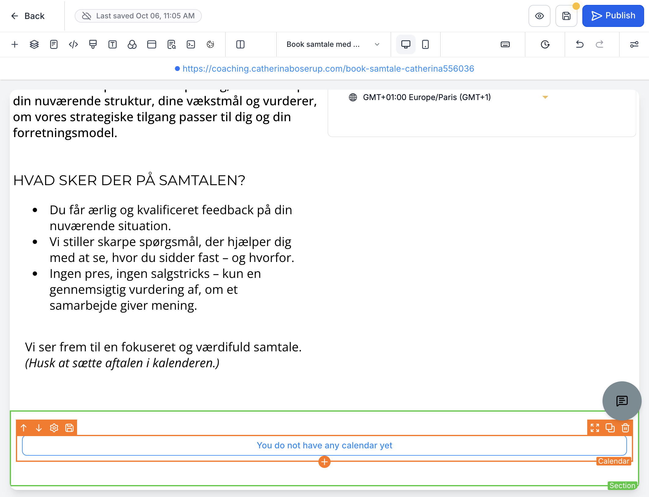The height and width of the screenshot is (497, 649).
Task: Expand Calendar element to full width
Action: coord(595,428)
